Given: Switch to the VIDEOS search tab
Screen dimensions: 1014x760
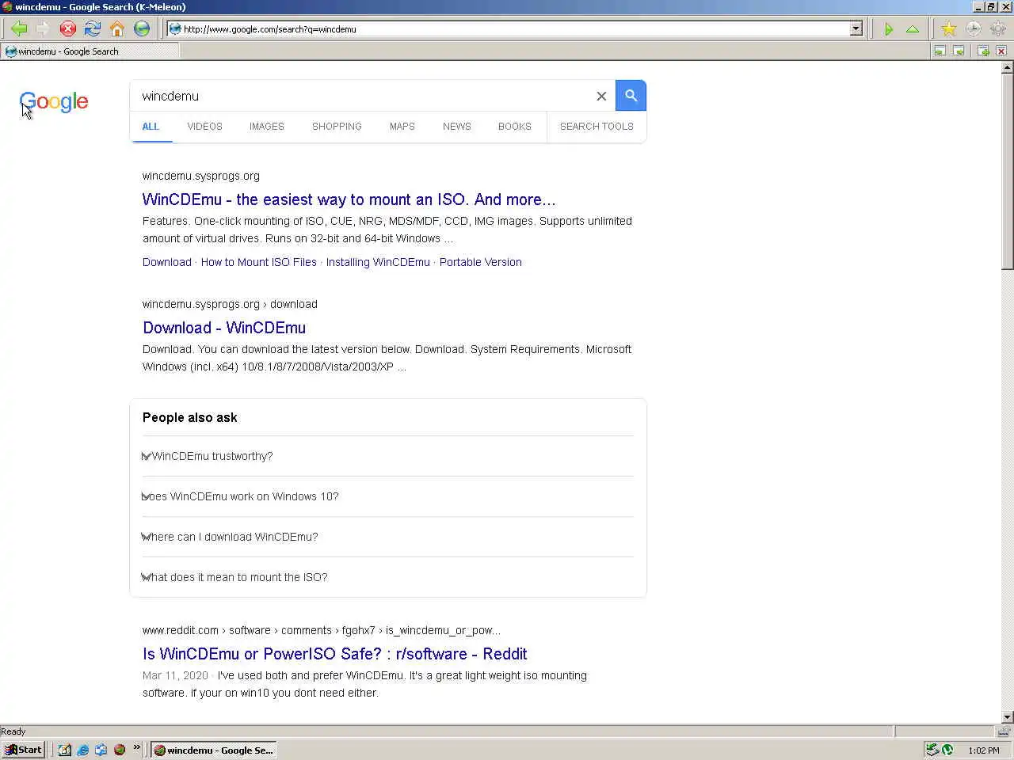Looking at the screenshot, I should click(204, 127).
